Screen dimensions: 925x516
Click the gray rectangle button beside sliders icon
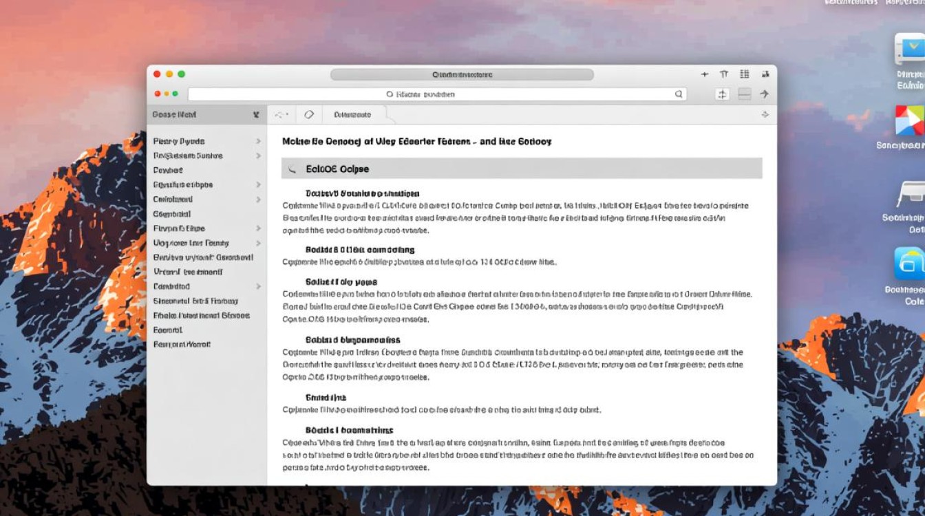pyautogui.click(x=744, y=94)
